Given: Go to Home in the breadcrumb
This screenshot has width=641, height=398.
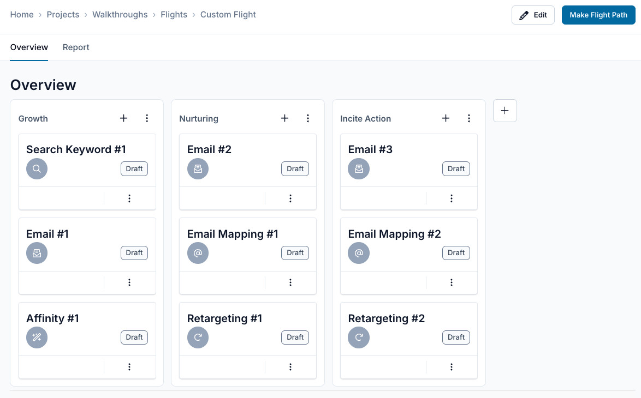Looking at the screenshot, I should pos(22,15).
